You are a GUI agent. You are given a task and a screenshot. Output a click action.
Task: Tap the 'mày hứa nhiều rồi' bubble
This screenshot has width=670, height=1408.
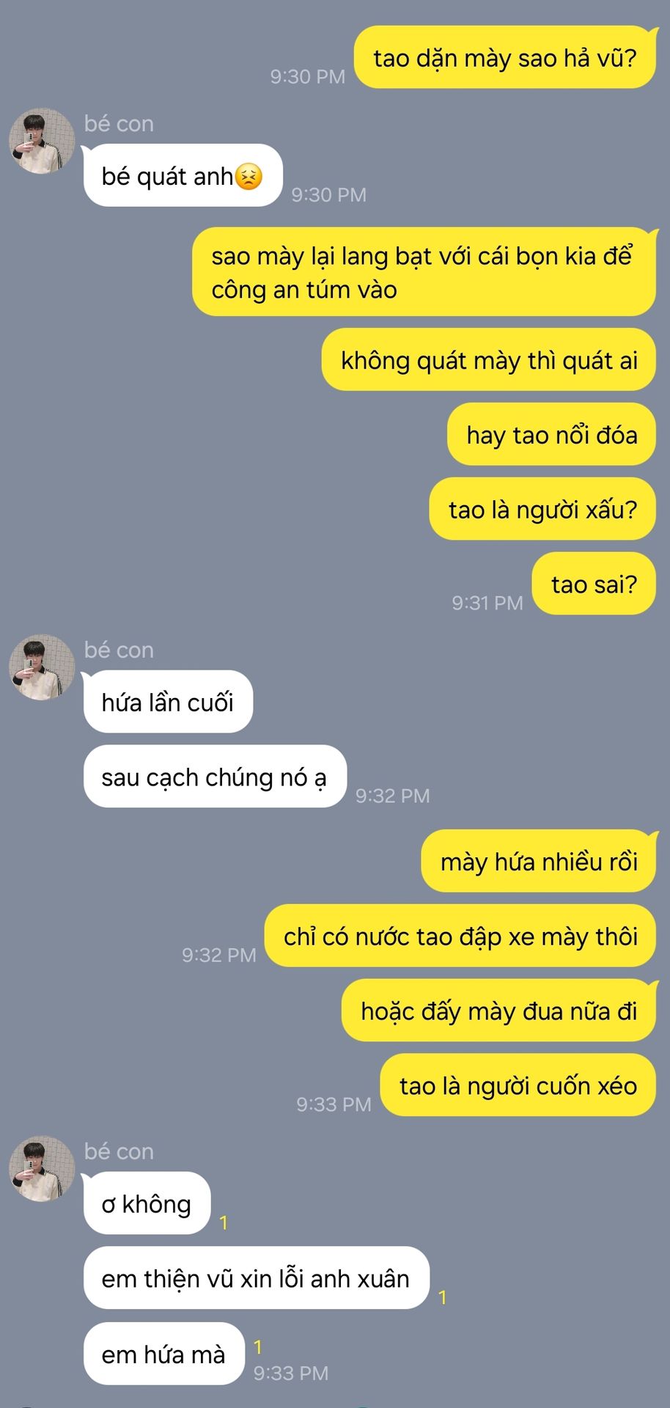539,861
